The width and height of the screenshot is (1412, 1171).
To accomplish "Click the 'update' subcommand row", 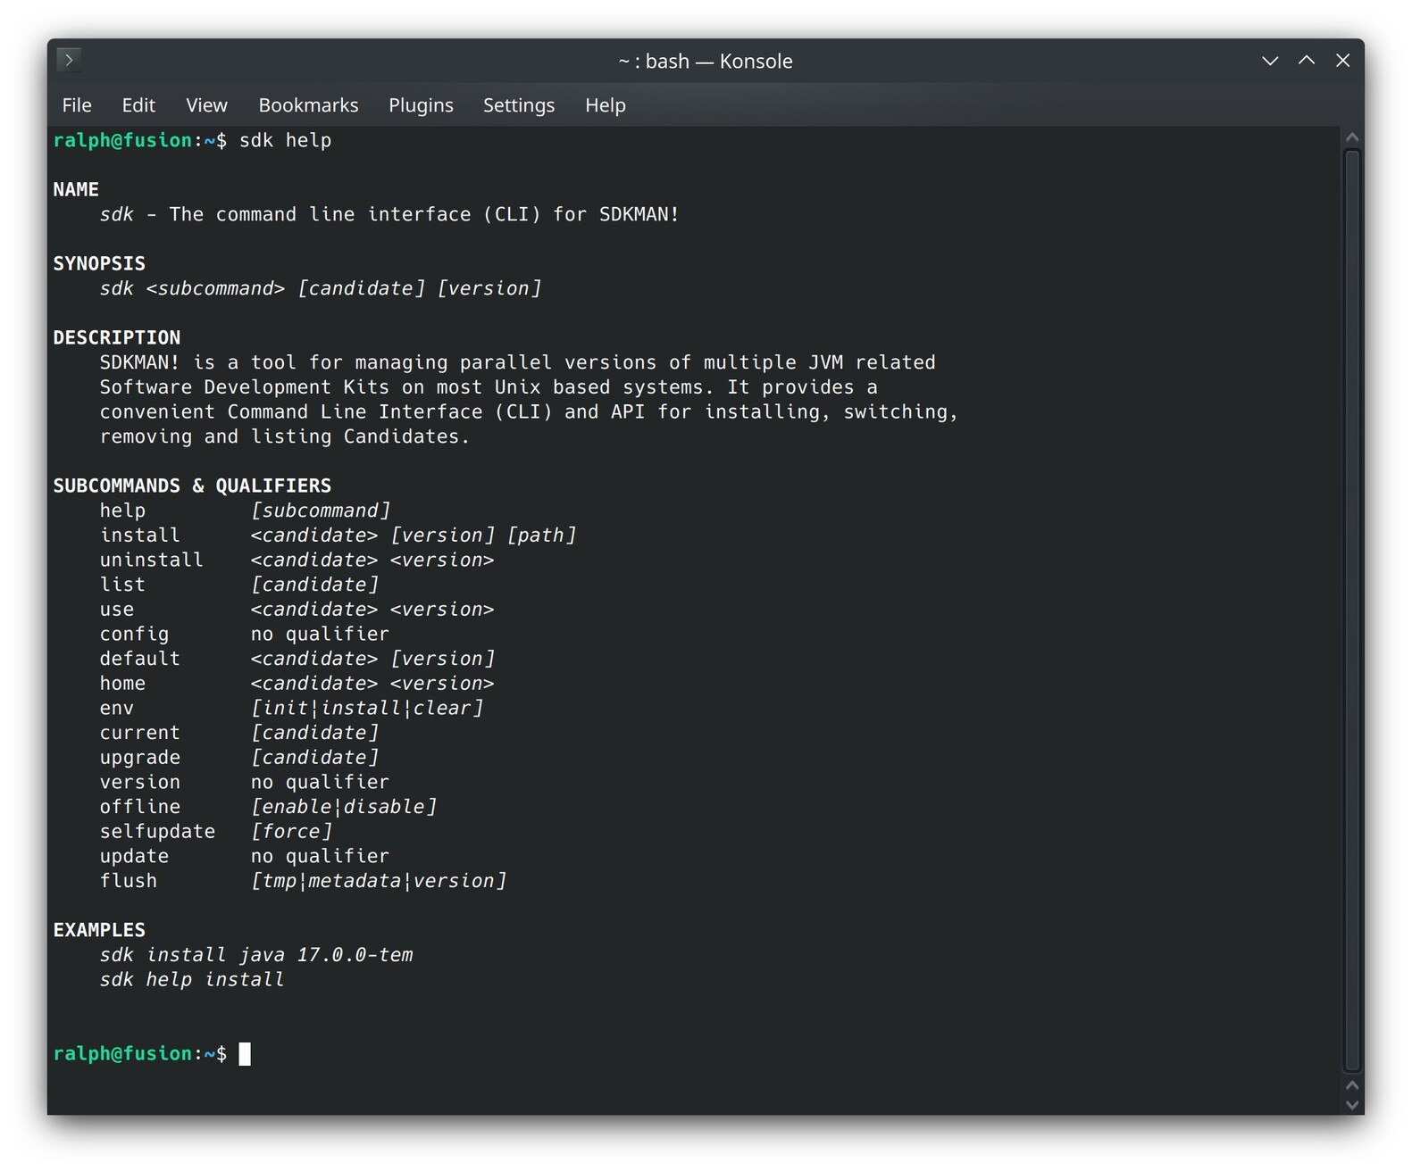I will tap(244, 856).
